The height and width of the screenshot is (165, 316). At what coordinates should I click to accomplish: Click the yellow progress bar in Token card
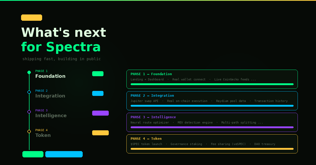click(x=212, y=149)
